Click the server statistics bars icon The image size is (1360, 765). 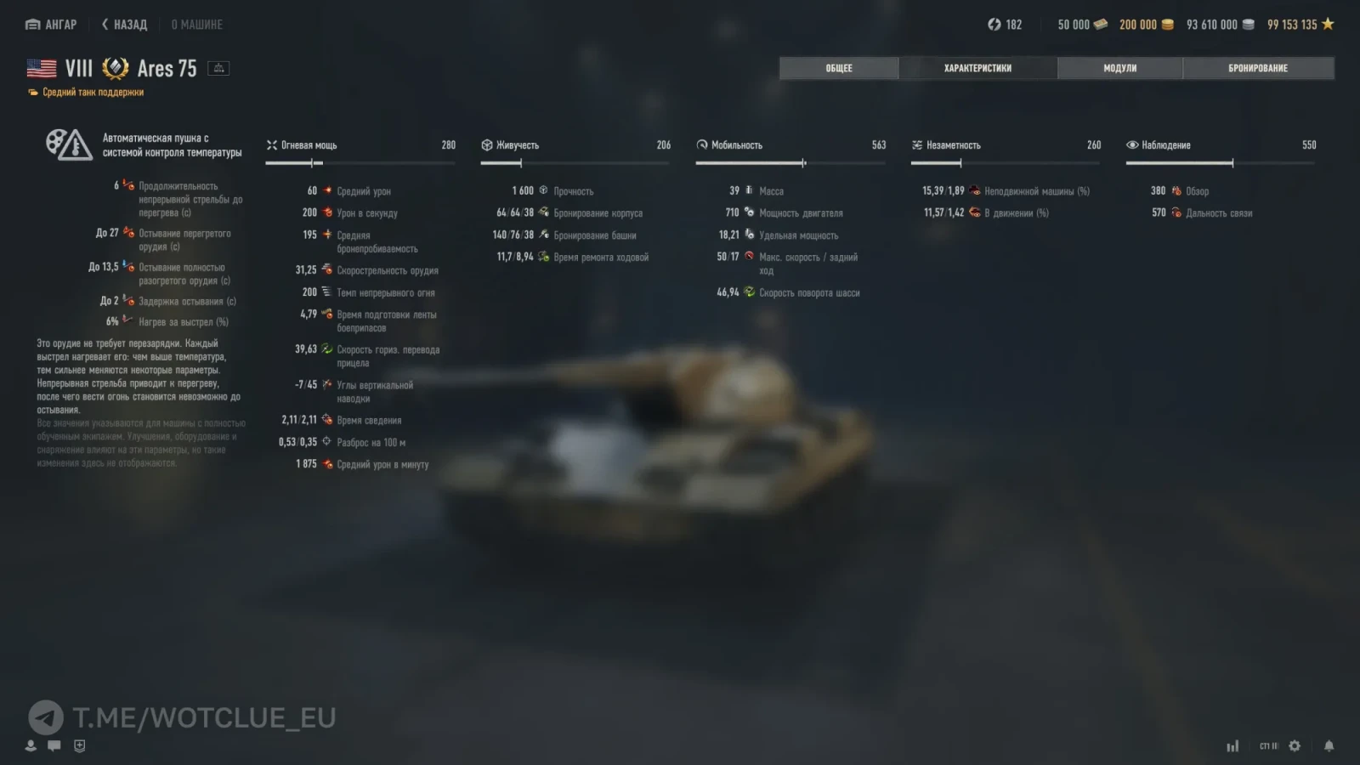tap(1232, 745)
